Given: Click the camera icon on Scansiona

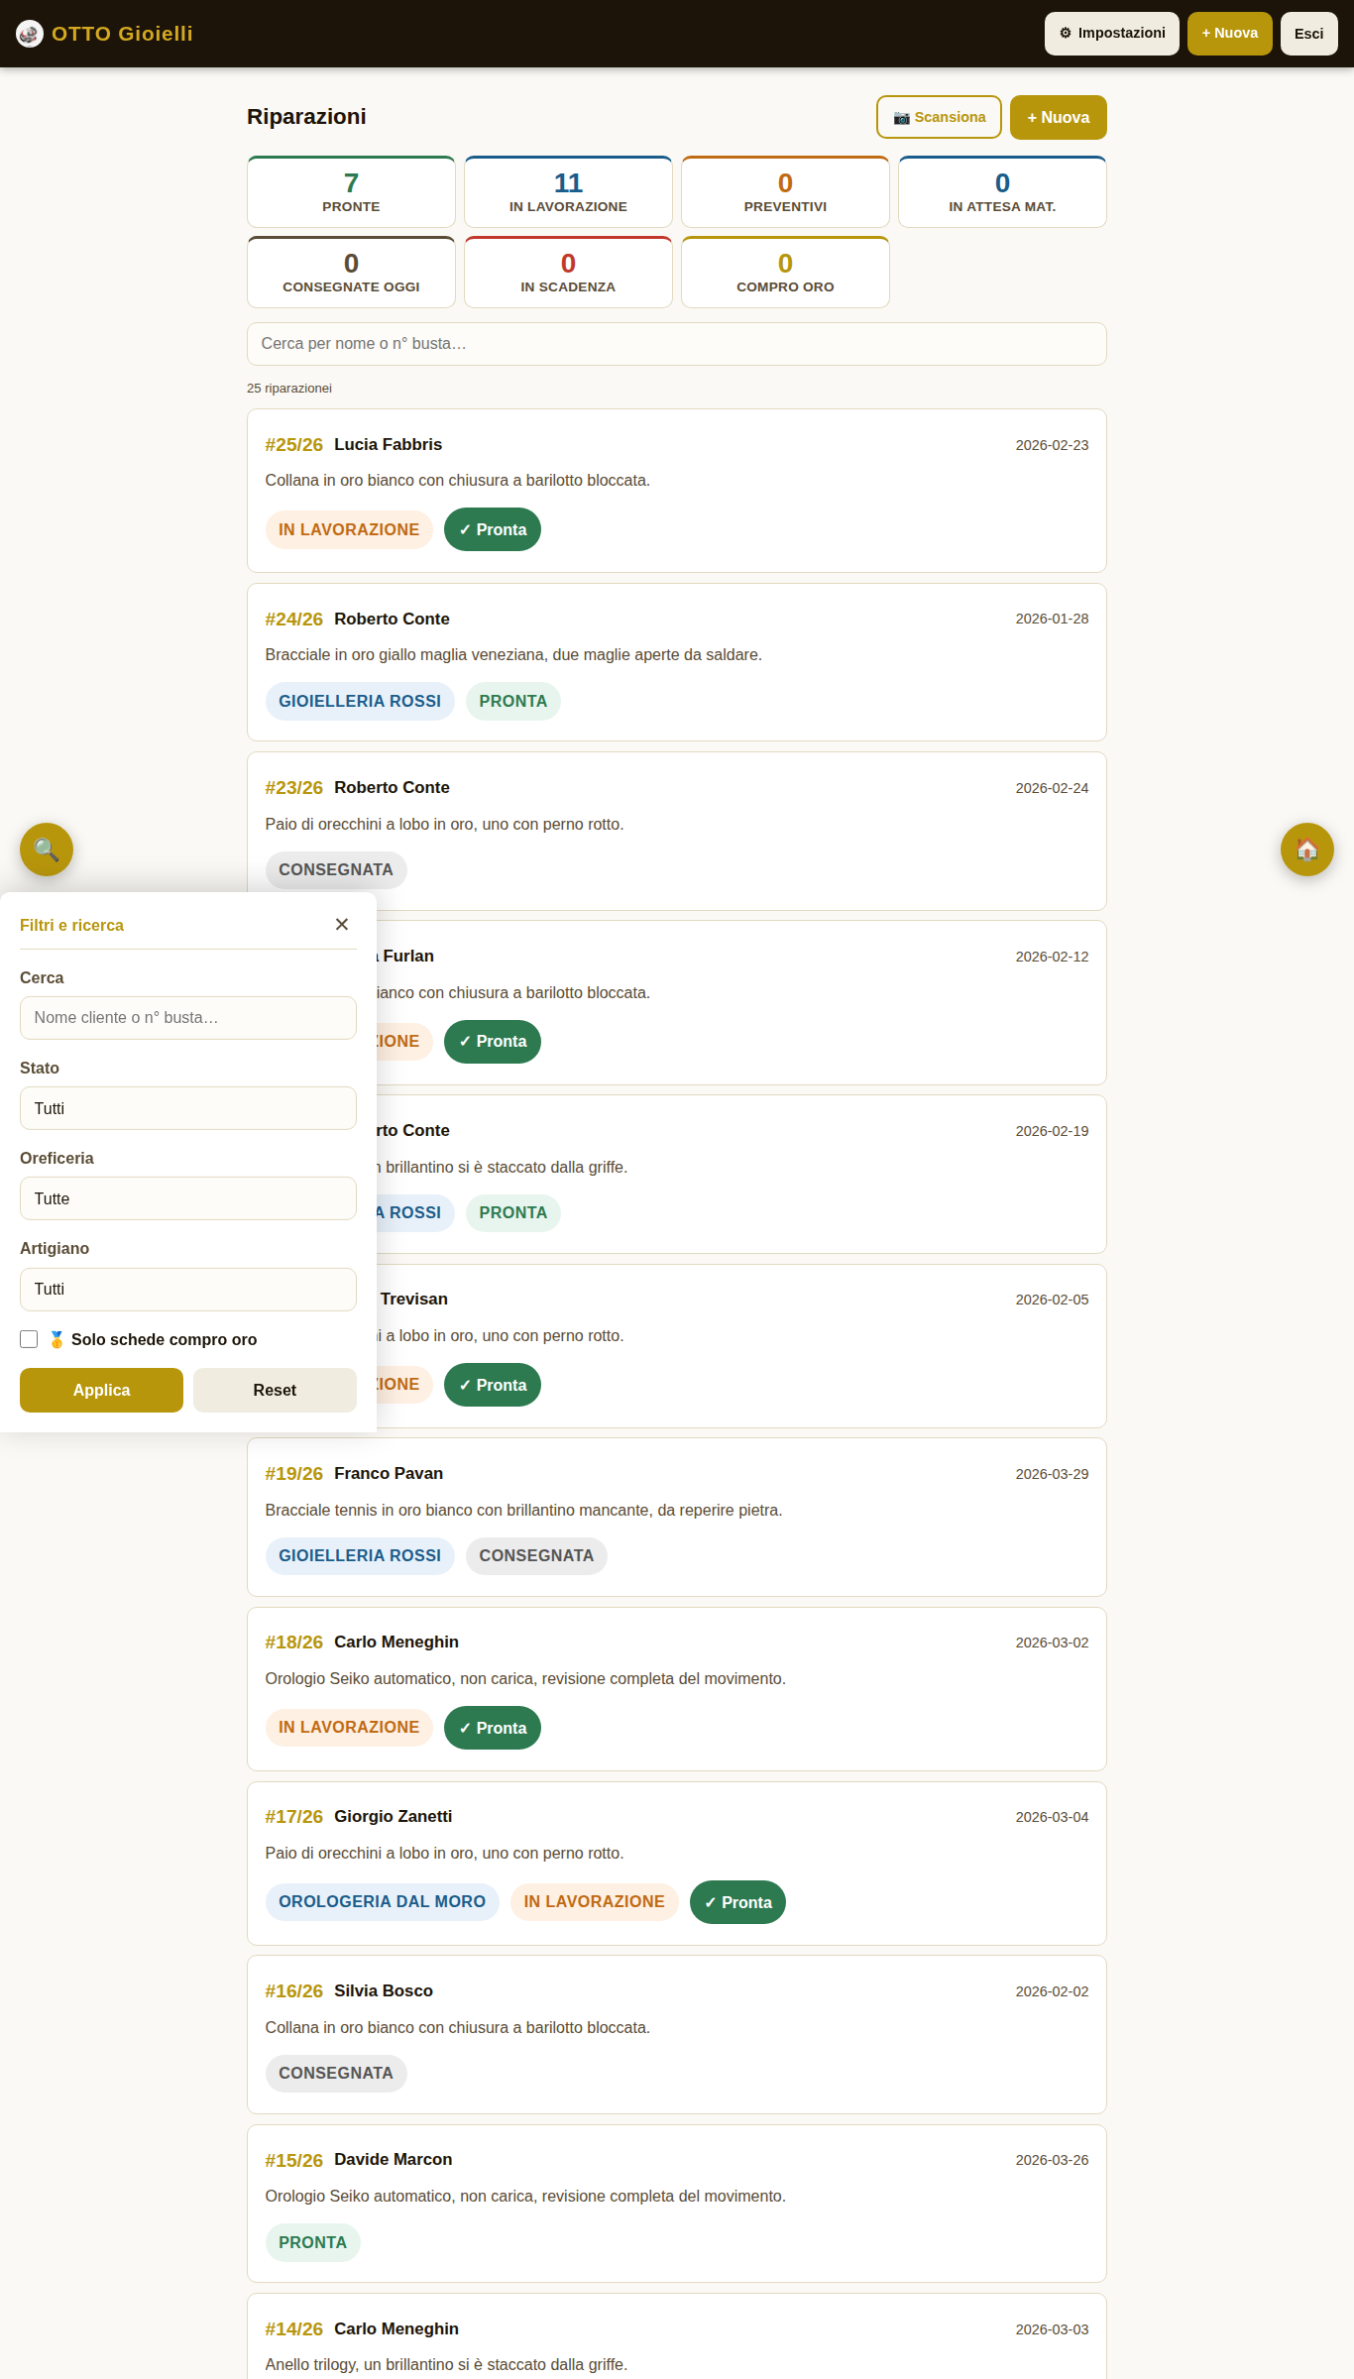Looking at the screenshot, I should click(x=903, y=117).
